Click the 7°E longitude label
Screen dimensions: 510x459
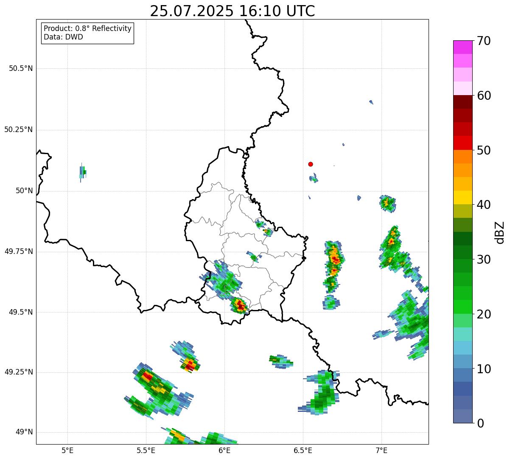382,450
